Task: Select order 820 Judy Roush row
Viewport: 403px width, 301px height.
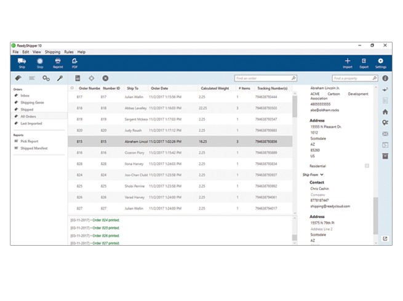Action: coord(180,130)
